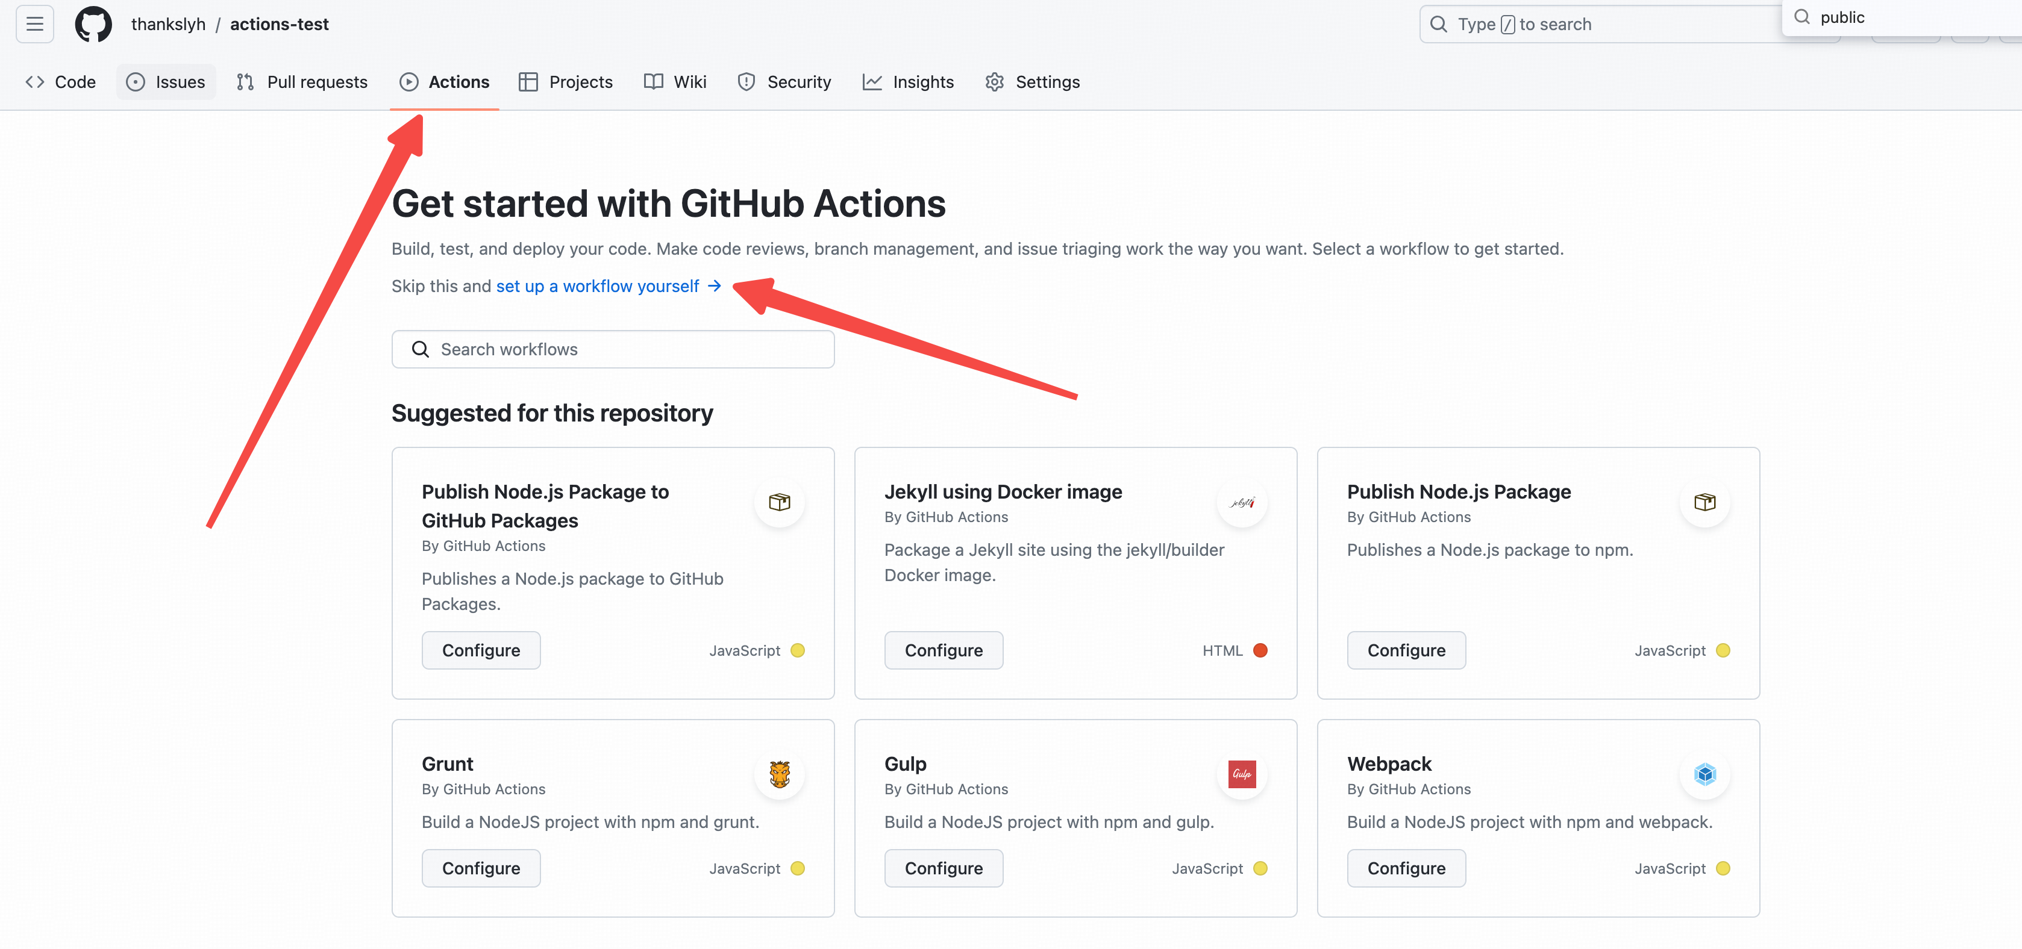Click set up a workflow yourself link
The height and width of the screenshot is (949, 2022).
click(597, 286)
